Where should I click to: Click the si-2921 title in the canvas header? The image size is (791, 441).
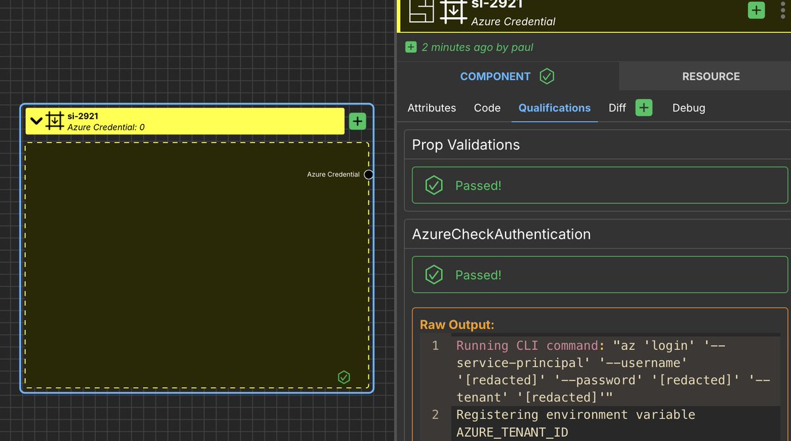click(x=82, y=116)
